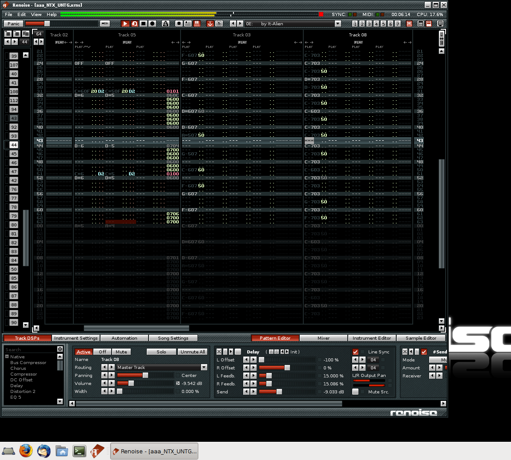Screen dimensions: 511x460
Task: Set track state to Off
Action: click(x=102, y=352)
